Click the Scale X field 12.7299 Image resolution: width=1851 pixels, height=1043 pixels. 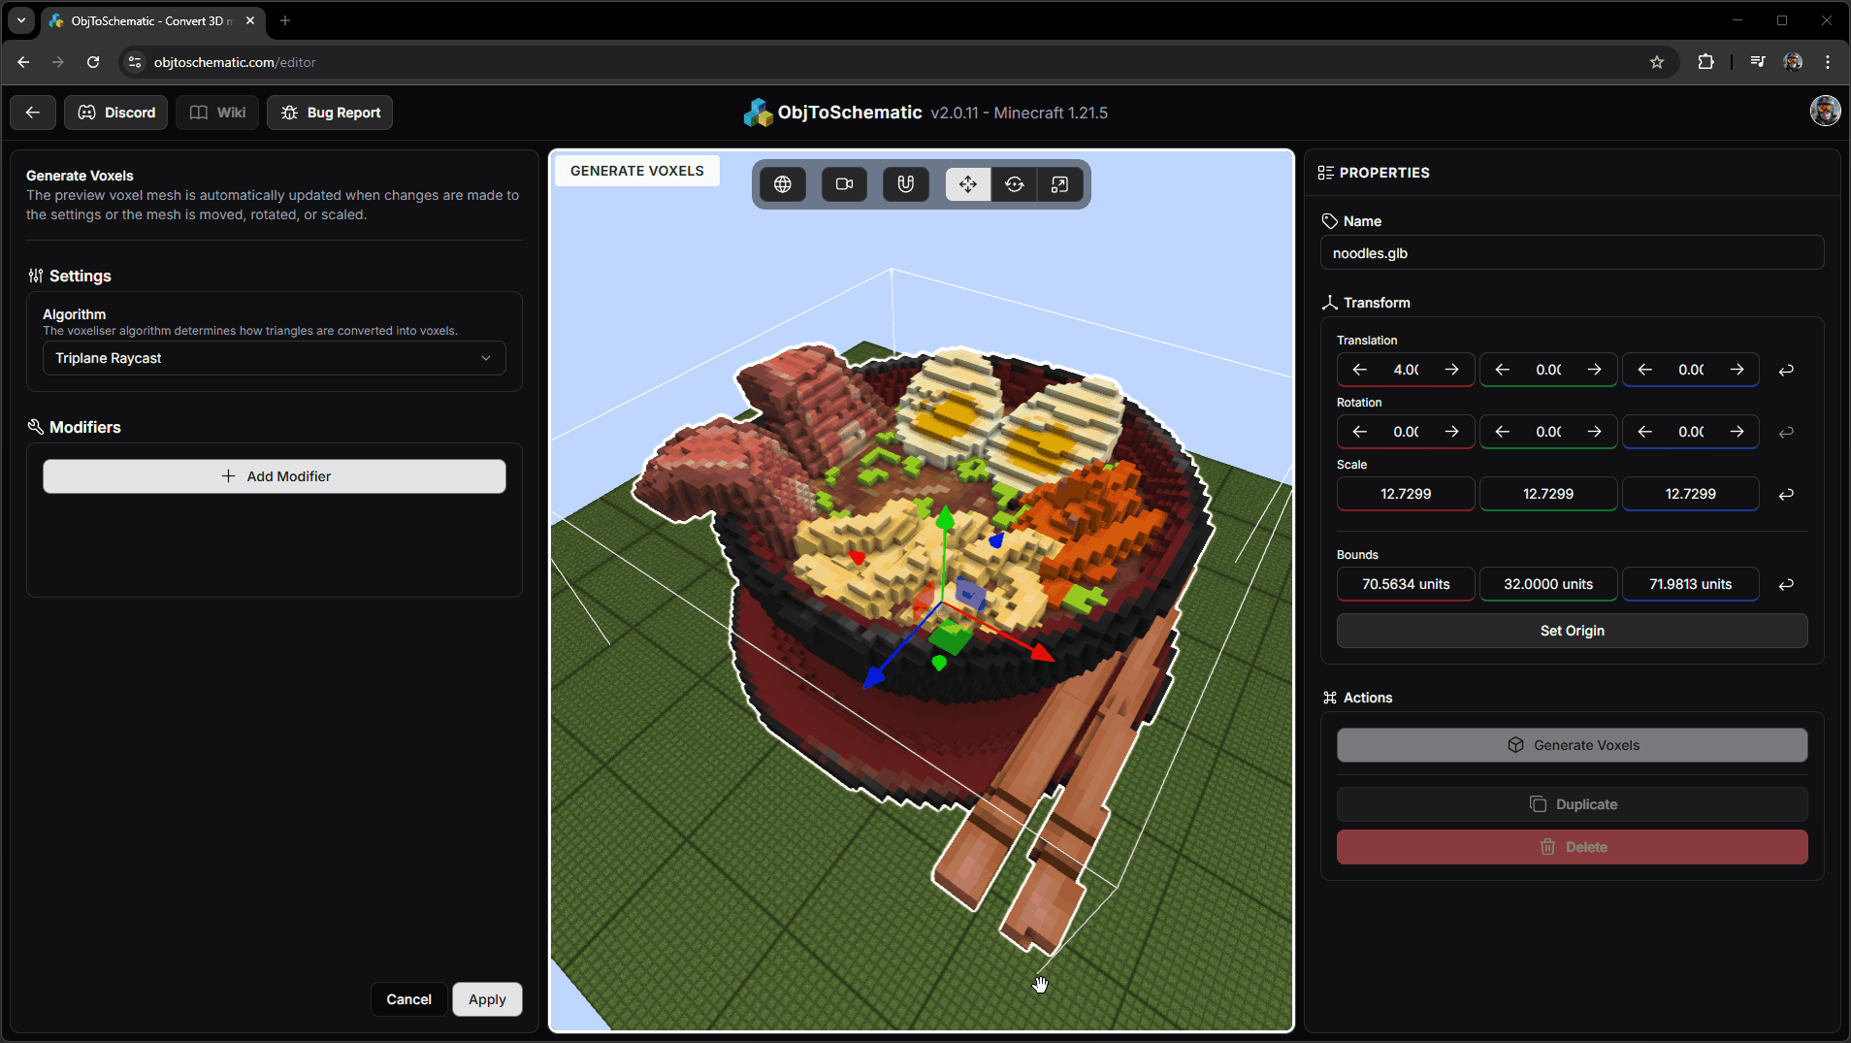coord(1406,494)
